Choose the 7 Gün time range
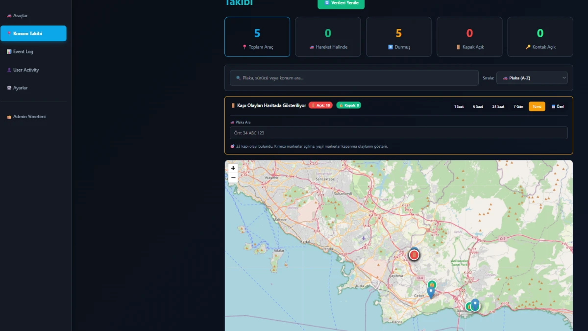 pyautogui.click(x=518, y=106)
